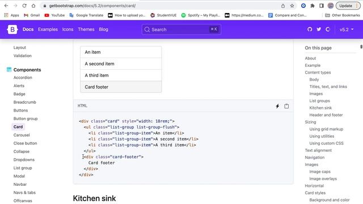
Task: Open Close button in the sidebar
Action: [25, 143]
